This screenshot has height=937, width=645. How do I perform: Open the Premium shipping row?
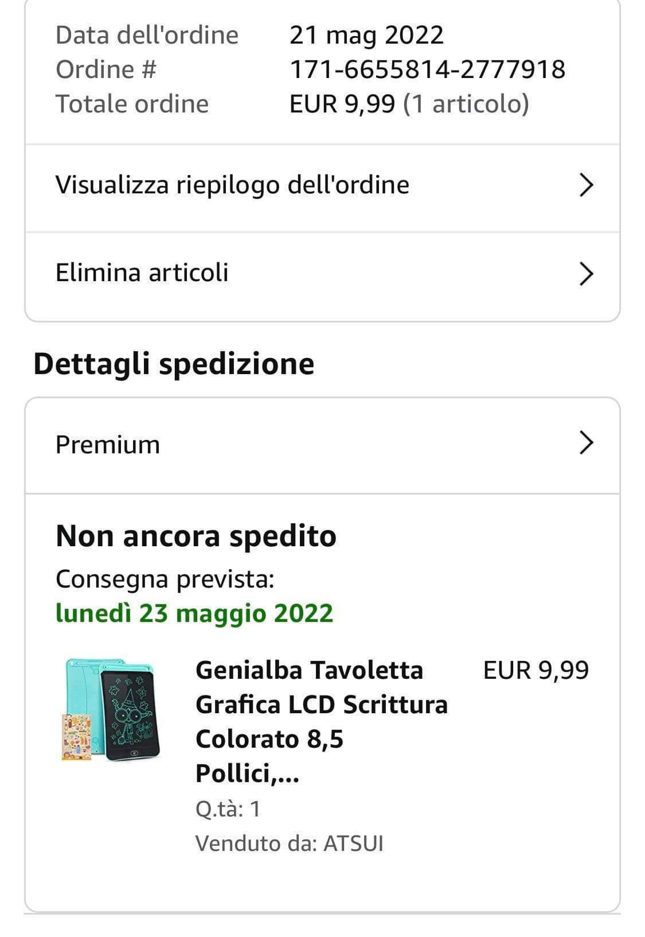[x=108, y=445]
